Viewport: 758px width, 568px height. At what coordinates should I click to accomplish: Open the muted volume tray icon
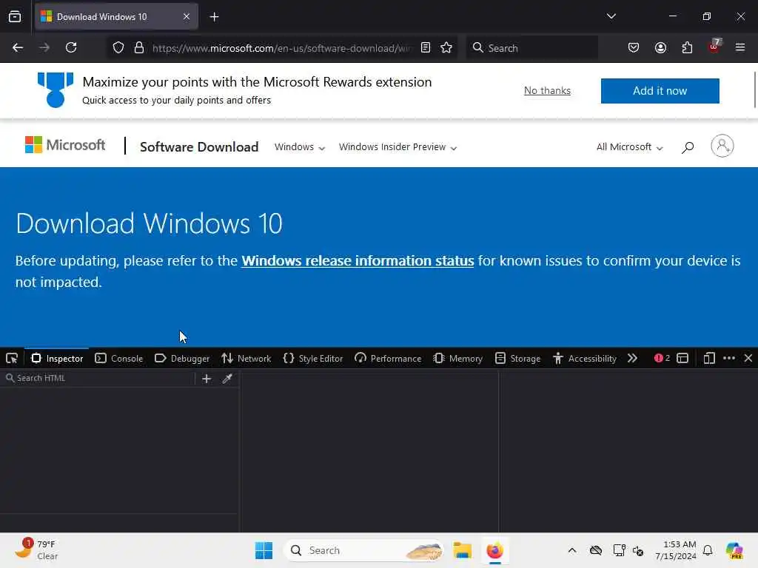tap(638, 550)
